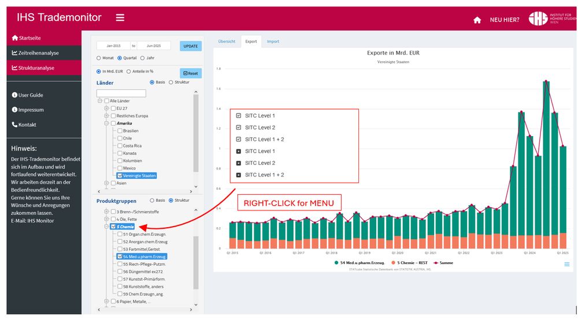578x320 pixels.
Task: Select the In Mrd. EUR radio button
Action: pos(98,71)
